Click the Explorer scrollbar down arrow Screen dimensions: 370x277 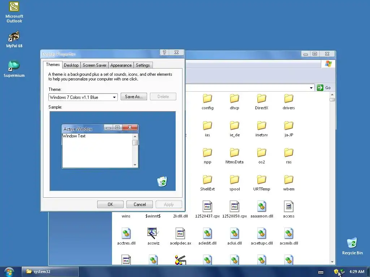tap(332, 262)
